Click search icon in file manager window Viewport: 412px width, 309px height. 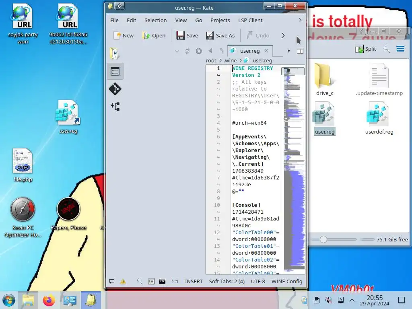[x=386, y=49]
